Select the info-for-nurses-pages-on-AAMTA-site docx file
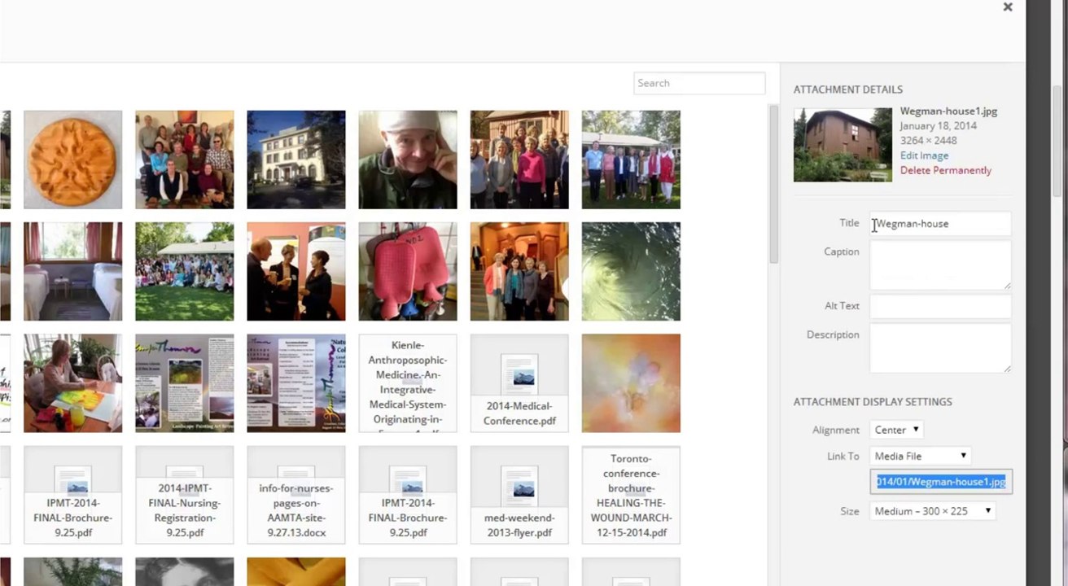Screen dimensions: 1068x586 click(x=296, y=494)
